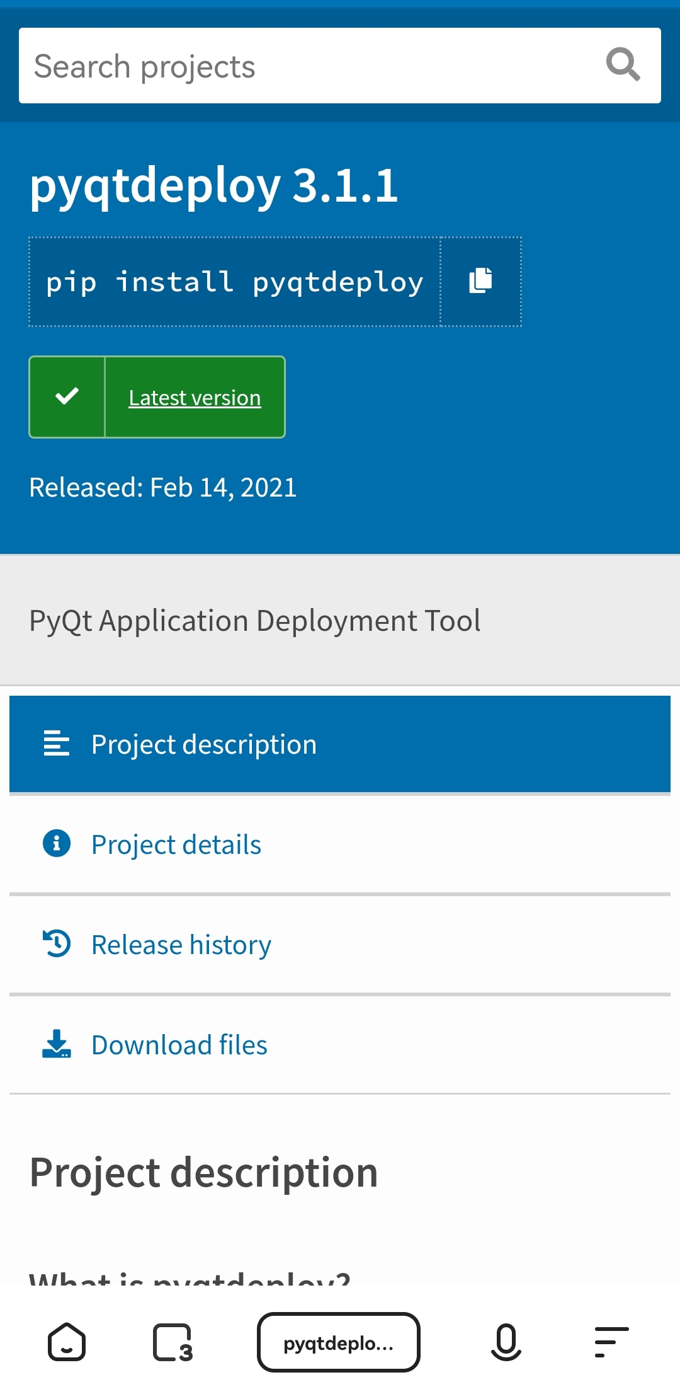Tap the browser home icon

tap(67, 1342)
